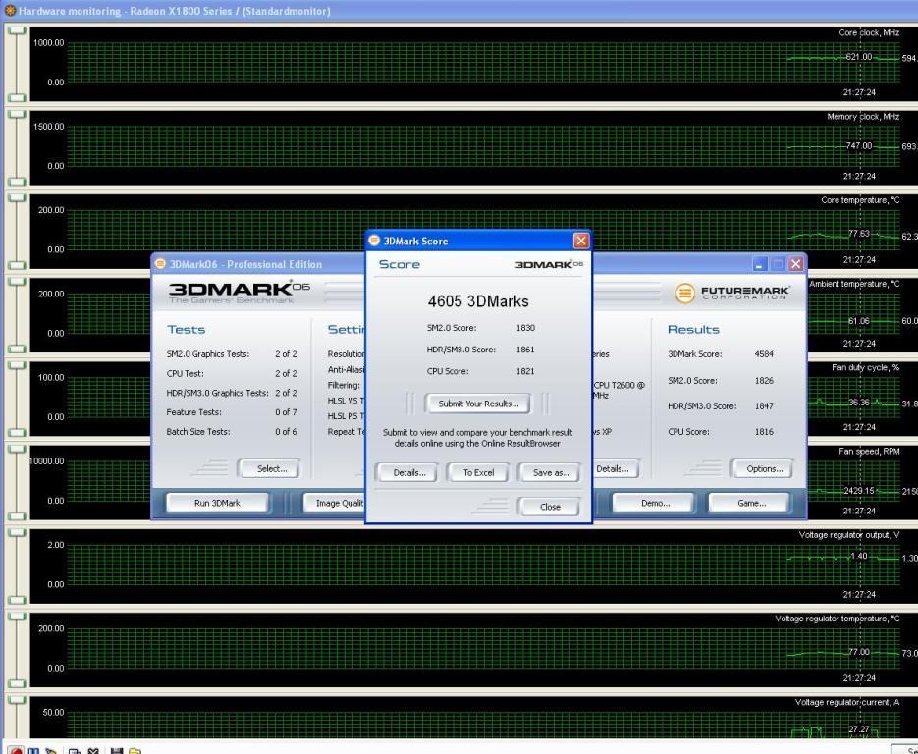
Task: Click the 3DMark Score dialog title icon
Action: 374,240
